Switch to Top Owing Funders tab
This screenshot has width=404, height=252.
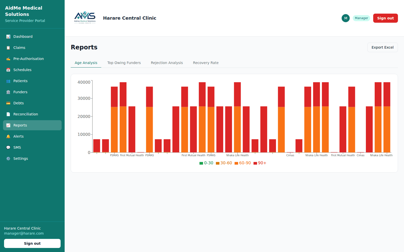tap(124, 63)
